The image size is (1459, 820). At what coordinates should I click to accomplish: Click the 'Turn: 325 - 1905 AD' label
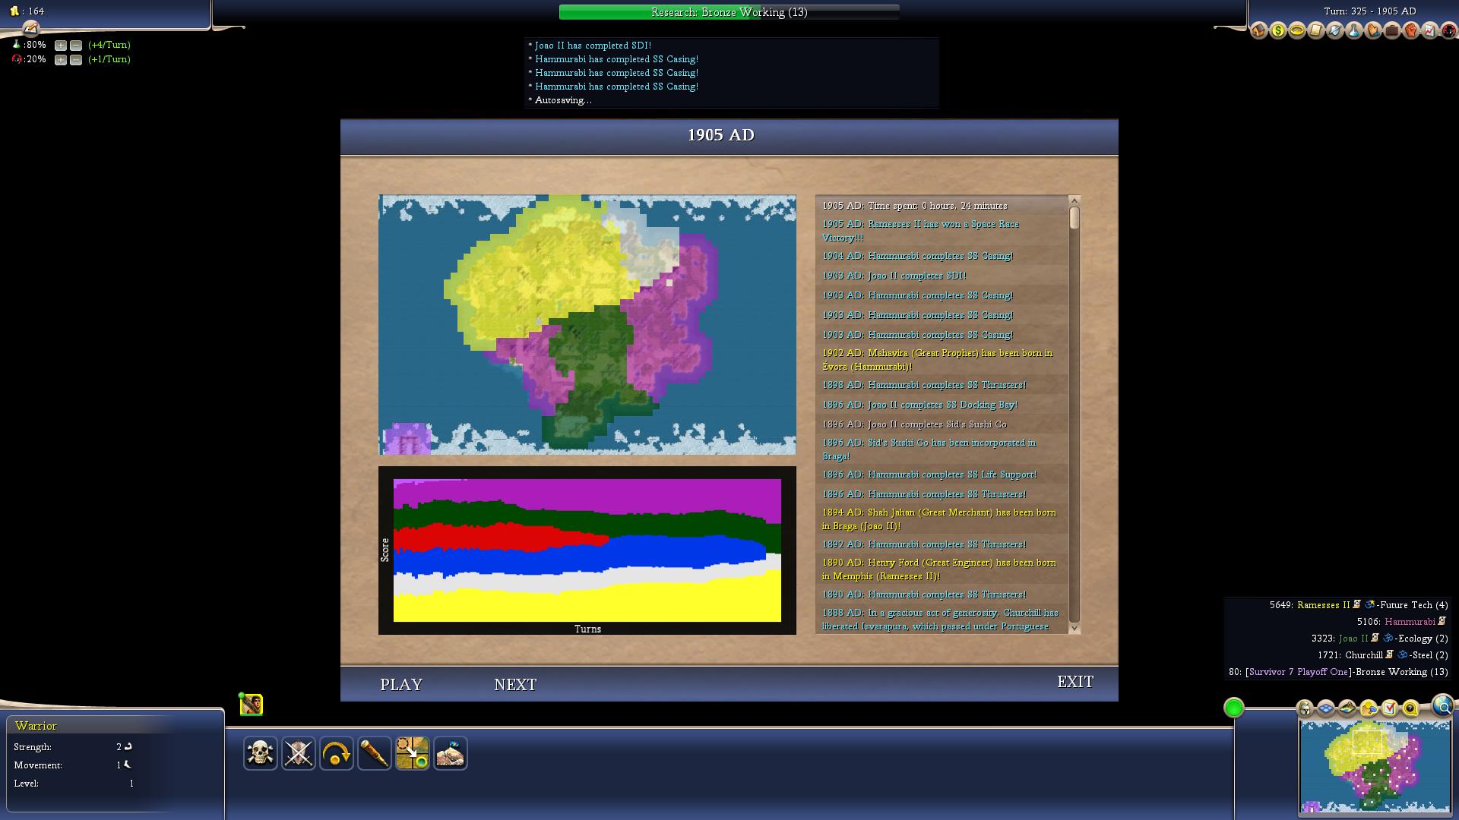tap(1369, 11)
